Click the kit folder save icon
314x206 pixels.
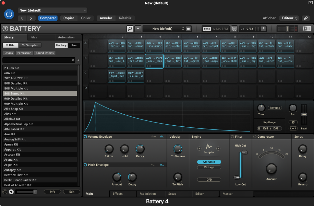coord(188,29)
